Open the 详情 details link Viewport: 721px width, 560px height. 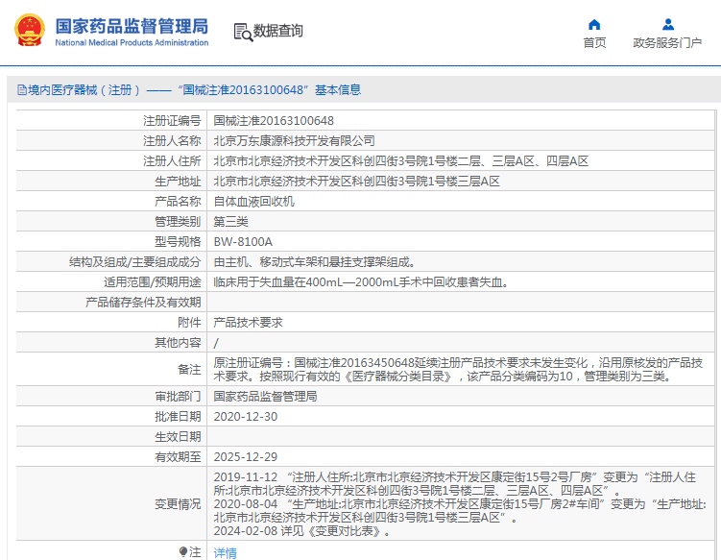click(225, 552)
